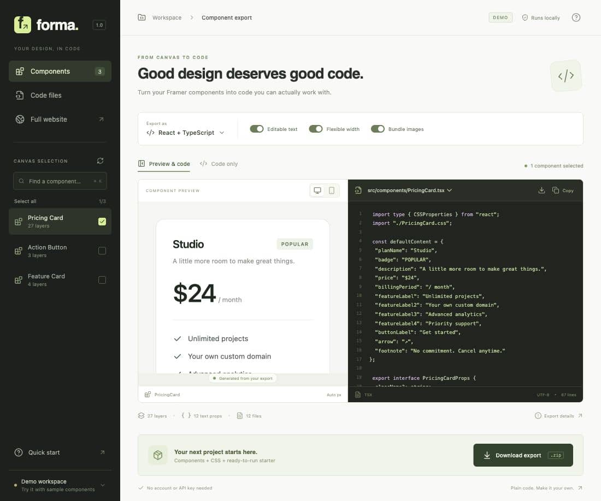The width and height of the screenshot is (601, 501).
Task: Click the TSX file type icon
Action: [x=358, y=395]
